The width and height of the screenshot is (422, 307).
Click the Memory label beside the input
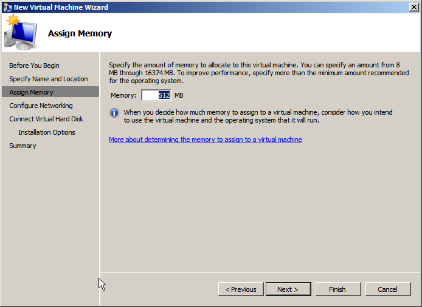coord(123,95)
